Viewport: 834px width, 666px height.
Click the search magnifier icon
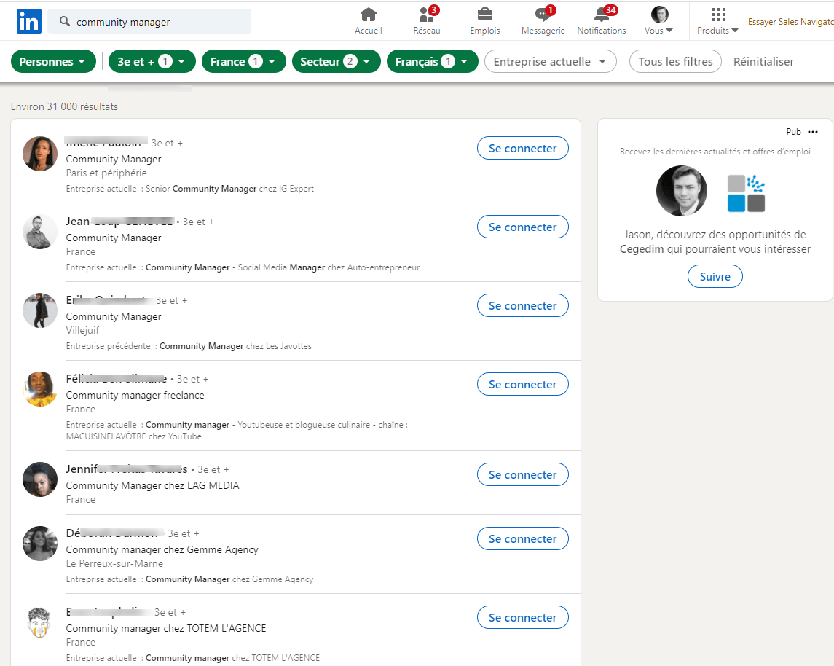coord(65,21)
